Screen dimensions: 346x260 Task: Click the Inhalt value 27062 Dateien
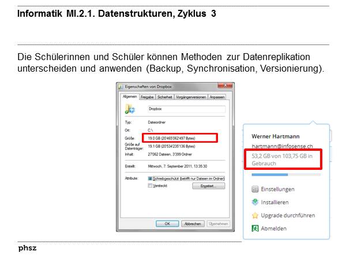(x=170, y=154)
